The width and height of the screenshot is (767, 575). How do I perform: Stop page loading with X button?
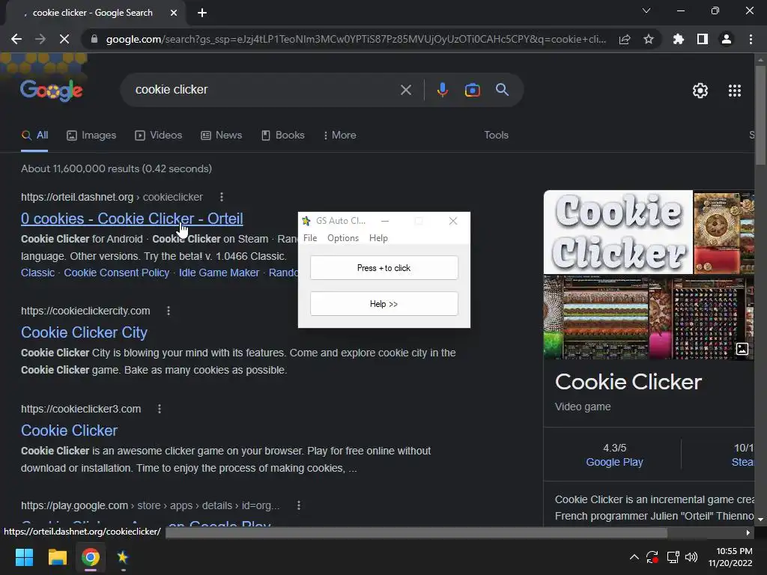(64, 39)
